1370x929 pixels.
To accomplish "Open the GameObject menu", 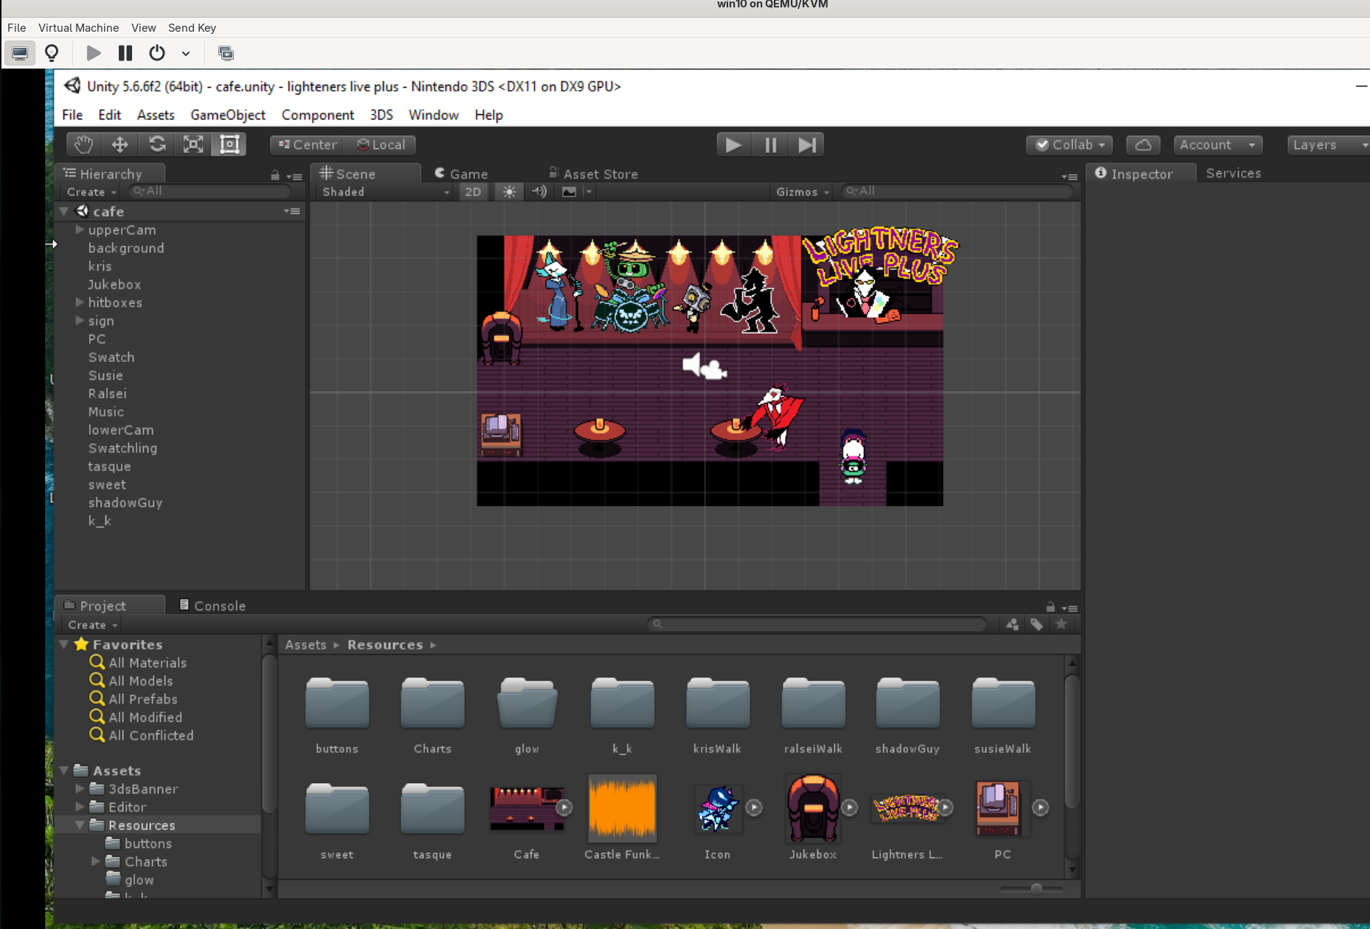I will pyautogui.click(x=228, y=115).
